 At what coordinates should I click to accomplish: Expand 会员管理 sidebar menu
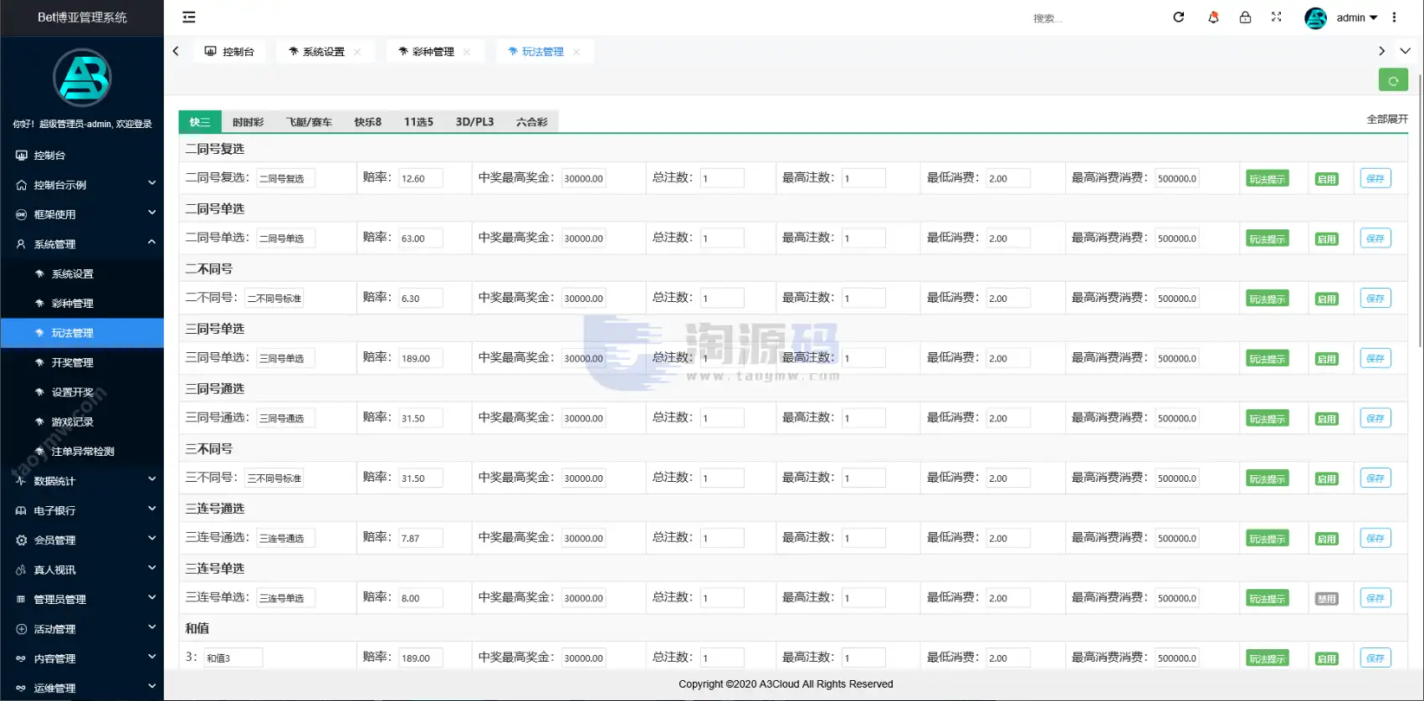coord(151,539)
